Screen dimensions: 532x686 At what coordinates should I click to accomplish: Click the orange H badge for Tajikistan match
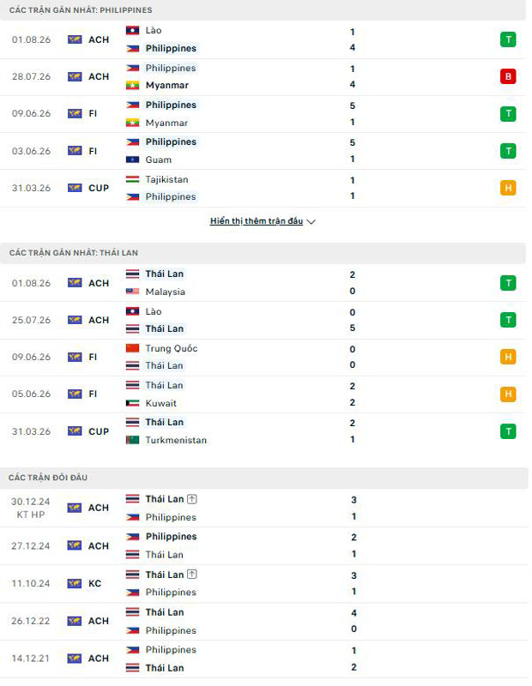coord(508,188)
